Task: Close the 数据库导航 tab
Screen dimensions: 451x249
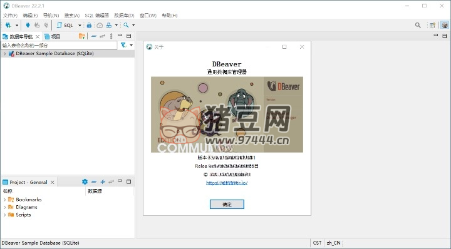Action: tap(38, 37)
